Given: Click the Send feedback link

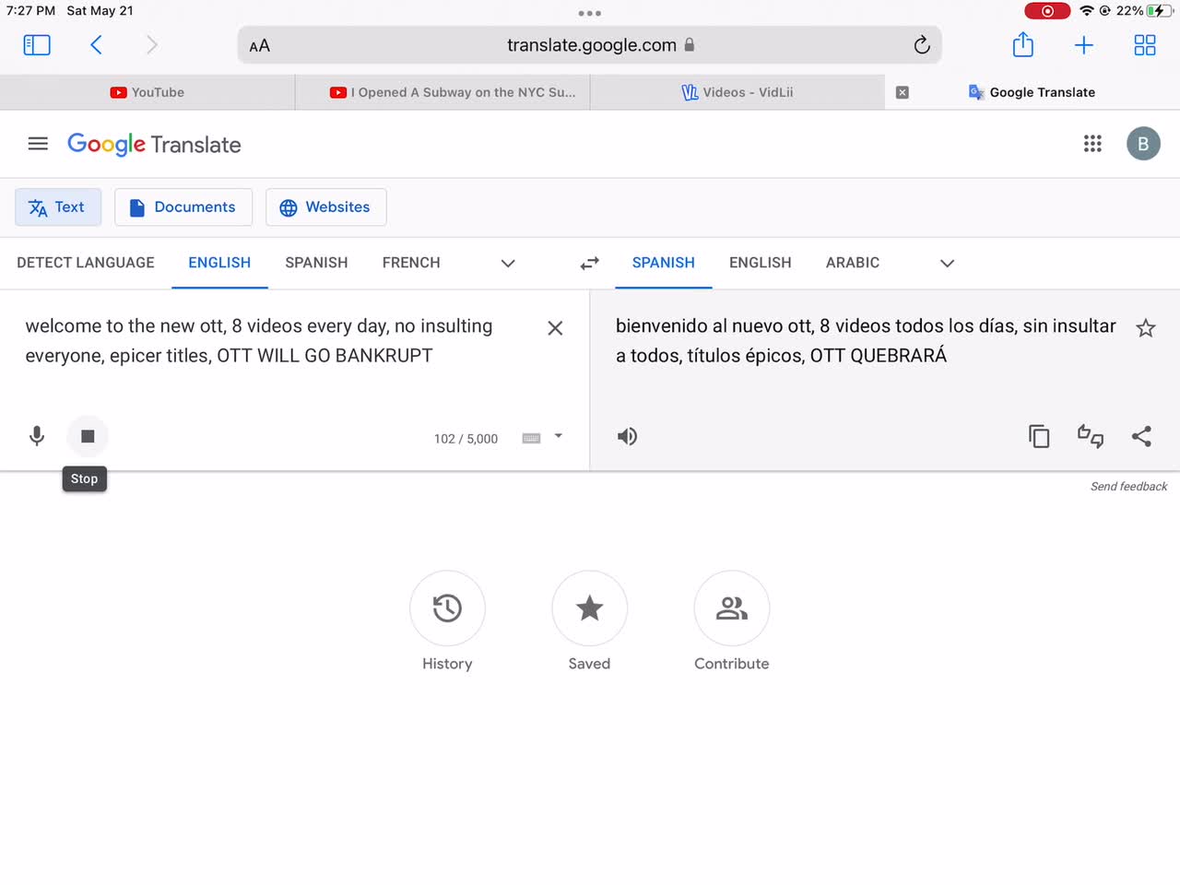Looking at the screenshot, I should pos(1128,487).
